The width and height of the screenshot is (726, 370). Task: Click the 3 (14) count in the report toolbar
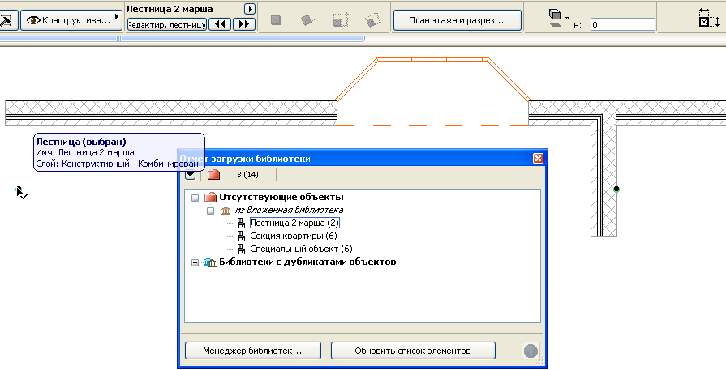pos(247,175)
